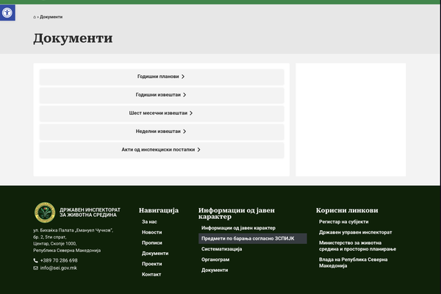Viewport: 441px width, 294px height.
Task: Click the inspectorate logo emblem in footer
Action: (45, 212)
